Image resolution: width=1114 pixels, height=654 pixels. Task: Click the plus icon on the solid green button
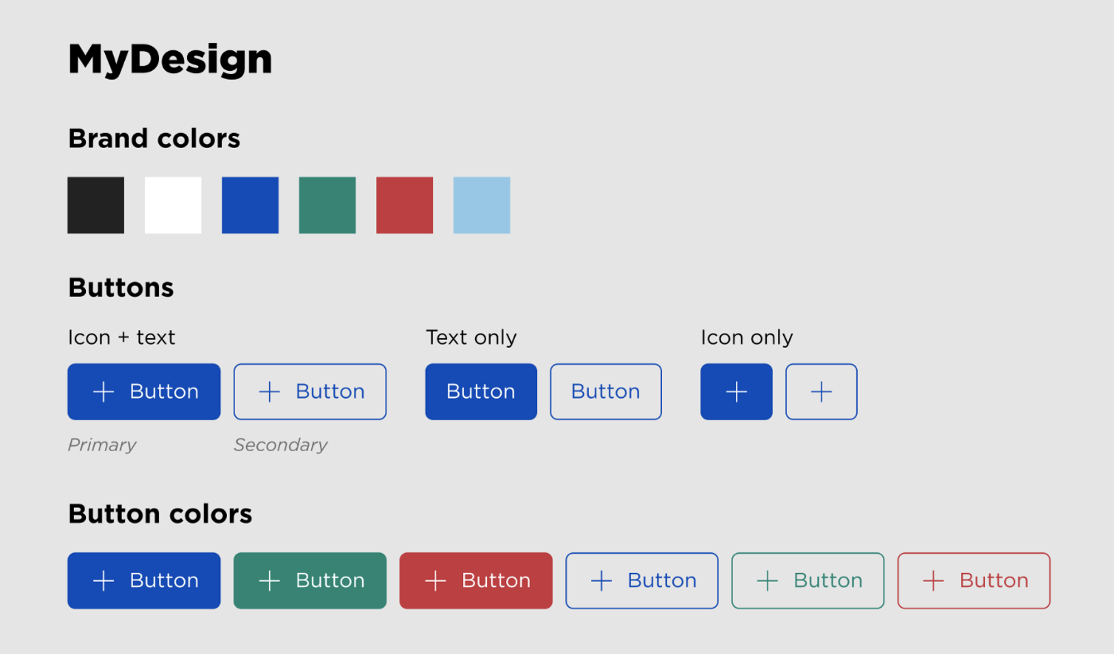tap(270, 580)
